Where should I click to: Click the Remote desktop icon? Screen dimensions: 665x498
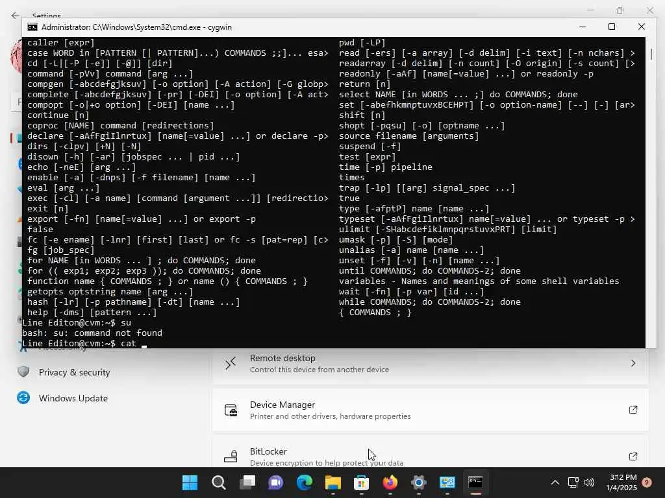pyautogui.click(x=231, y=363)
